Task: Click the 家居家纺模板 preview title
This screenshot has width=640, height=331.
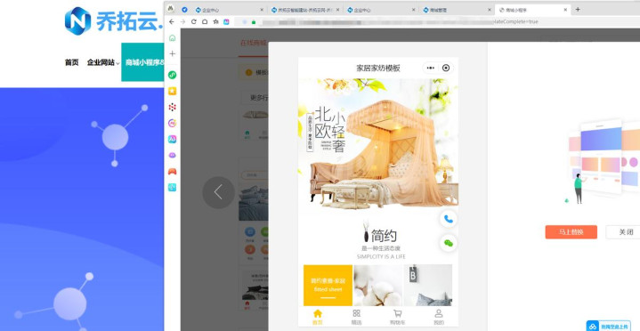Action: click(x=378, y=69)
